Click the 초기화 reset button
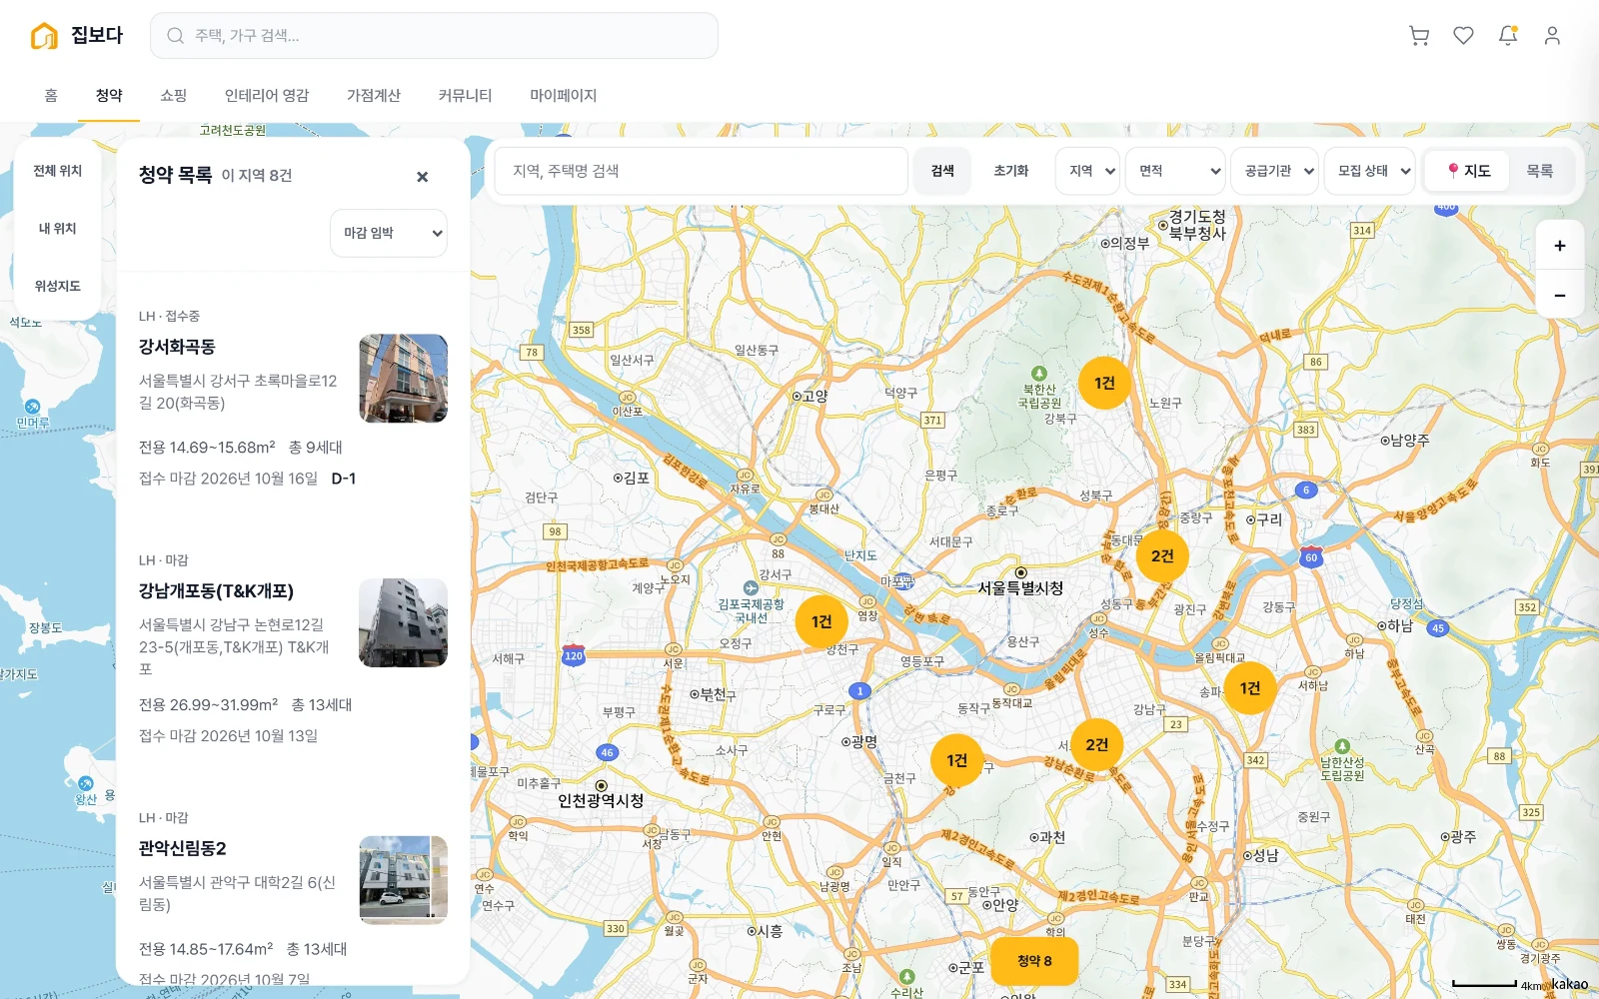 1011,171
